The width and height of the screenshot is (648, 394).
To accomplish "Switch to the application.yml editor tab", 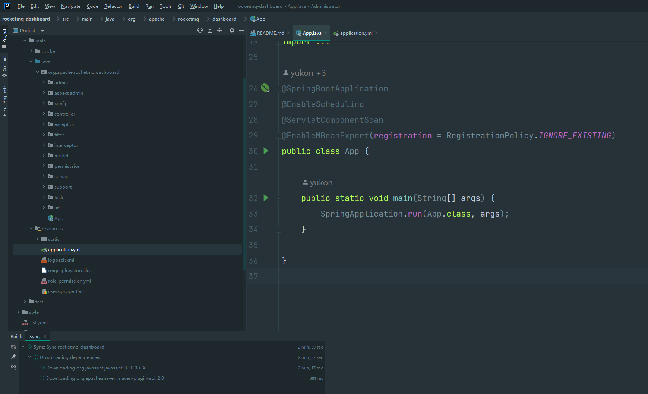I will tap(356, 33).
